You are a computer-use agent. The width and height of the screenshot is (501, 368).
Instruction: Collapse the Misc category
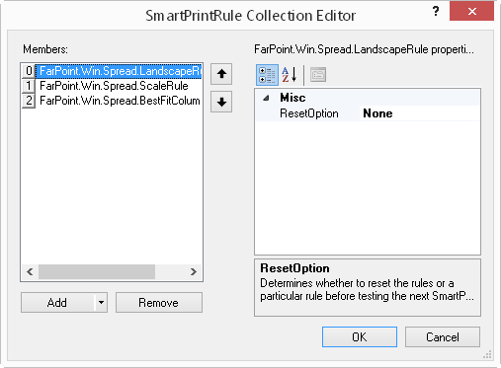tap(266, 98)
